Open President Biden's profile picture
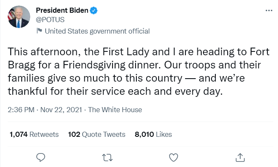The width and height of the screenshot is (278, 167). (x=19, y=17)
